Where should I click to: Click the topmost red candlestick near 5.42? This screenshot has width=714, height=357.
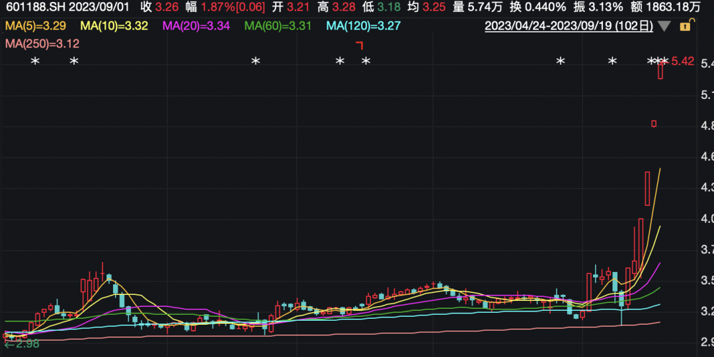pos(660,71)
